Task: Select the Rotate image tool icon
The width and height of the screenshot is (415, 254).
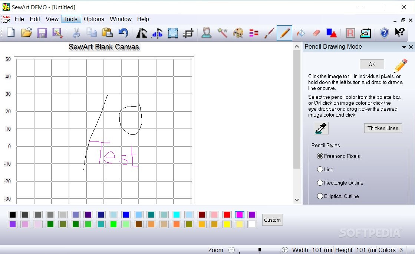Action: pyautogui.click(x=142, y=33)
